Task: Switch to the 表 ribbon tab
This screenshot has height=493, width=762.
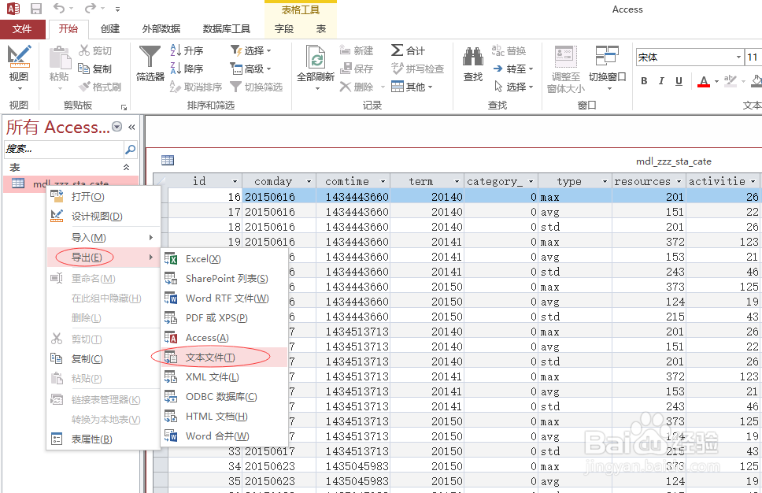Action: 320,29
